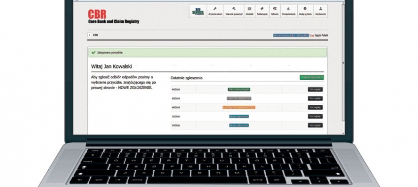Click the green Zgłoszenie przyjęte status badge
The image size is (418, 187).
click(x=239, y=90)
